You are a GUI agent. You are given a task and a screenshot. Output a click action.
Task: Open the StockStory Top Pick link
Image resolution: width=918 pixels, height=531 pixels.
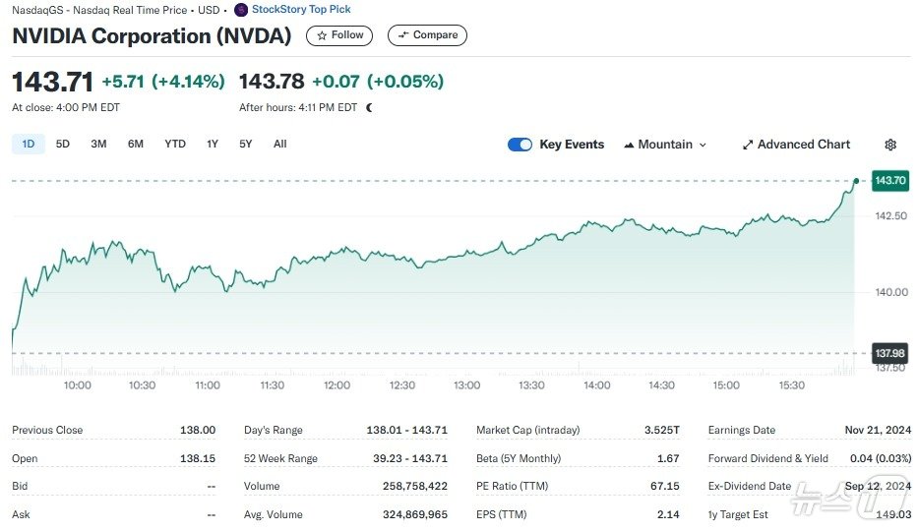tap(301, 10)
